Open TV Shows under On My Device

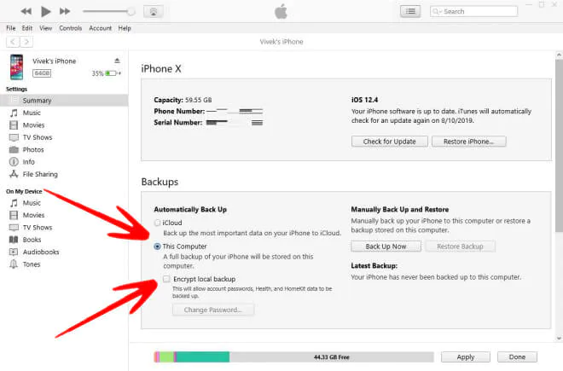38,228
